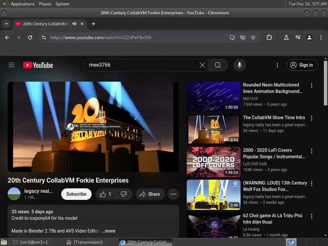The width and height of the screenshot is (328, 246).
Task: Click the crossed-eye tracking protection icon
Action: [x=243, y=37]
